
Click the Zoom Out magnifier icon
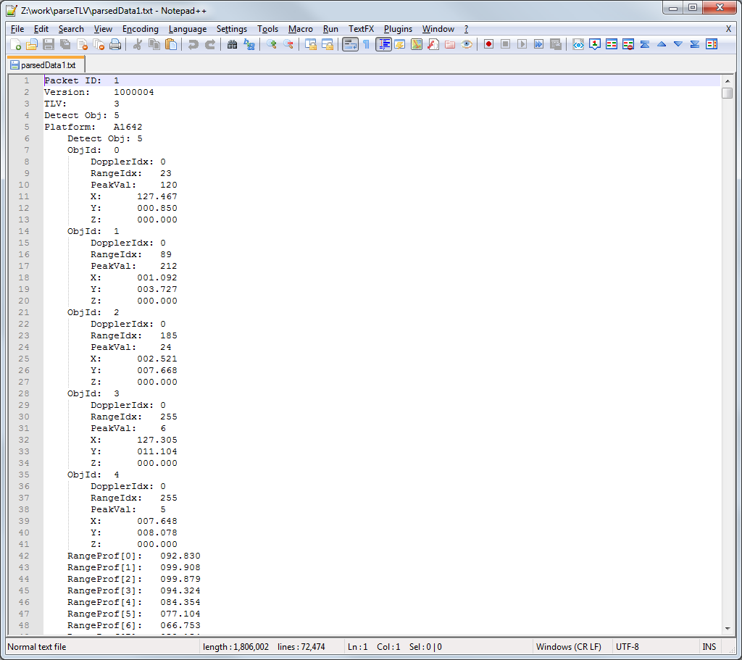[288, 44]
